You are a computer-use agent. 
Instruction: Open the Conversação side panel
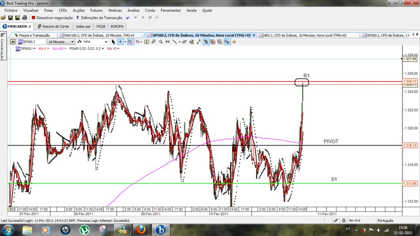coord(3,46)
